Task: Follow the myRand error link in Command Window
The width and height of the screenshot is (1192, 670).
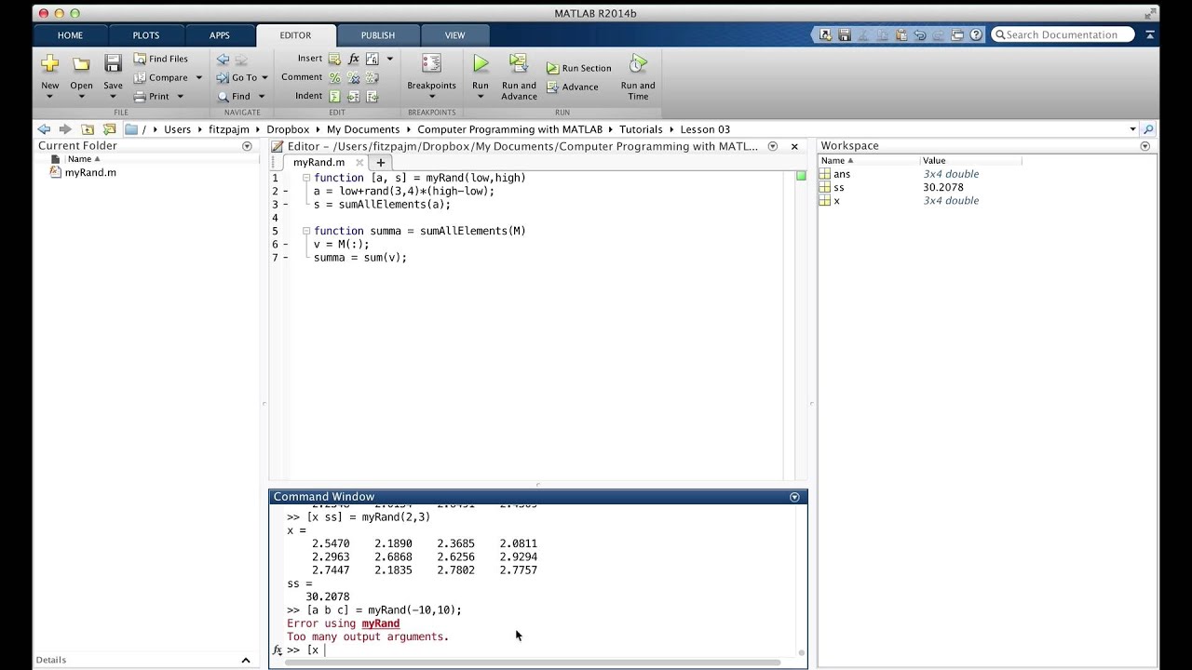Action: [380, 623]
